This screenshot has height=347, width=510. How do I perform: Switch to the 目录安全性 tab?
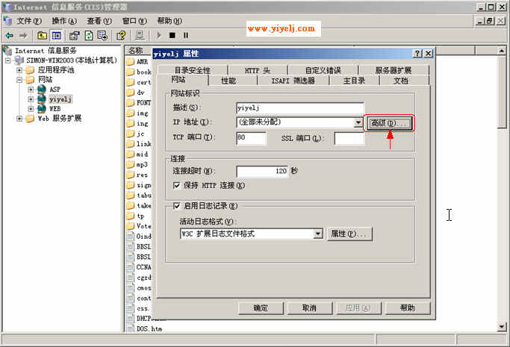click(x=192, y=70)
